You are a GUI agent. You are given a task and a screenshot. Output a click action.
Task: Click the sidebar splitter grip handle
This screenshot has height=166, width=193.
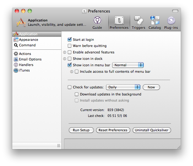59,146
